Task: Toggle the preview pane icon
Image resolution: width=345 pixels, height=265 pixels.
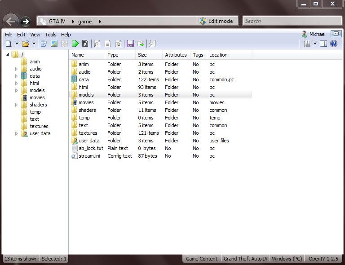Action: (323, 44)
